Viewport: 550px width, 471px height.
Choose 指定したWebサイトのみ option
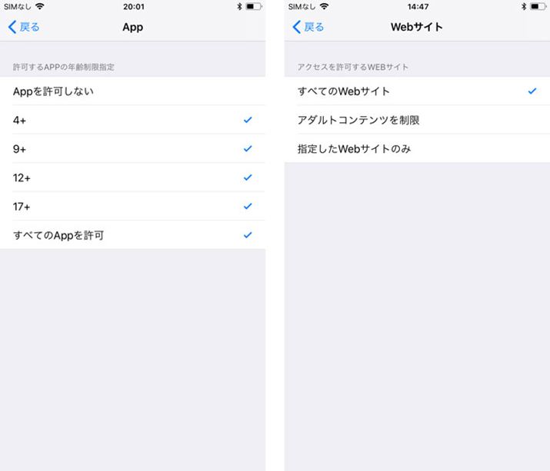coord(417,148)
